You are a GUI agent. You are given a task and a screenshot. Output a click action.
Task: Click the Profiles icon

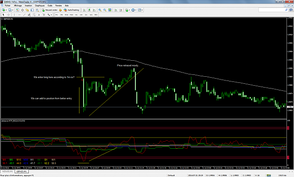[10, 10]
